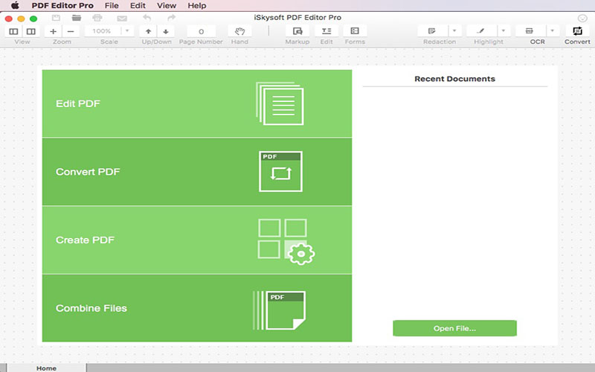Screen dimensions: 595x372
Task: Select the Highlight tool
Action: [481, 31]
